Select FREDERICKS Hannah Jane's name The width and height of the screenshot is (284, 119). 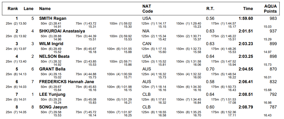[x=66, y=82]
